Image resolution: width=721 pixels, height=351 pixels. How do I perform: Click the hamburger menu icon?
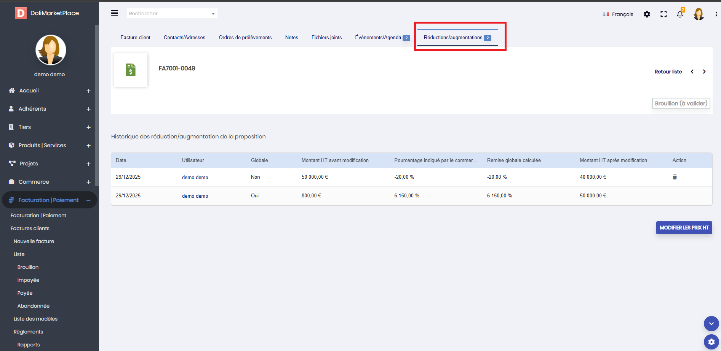click(x=114, y=13)
